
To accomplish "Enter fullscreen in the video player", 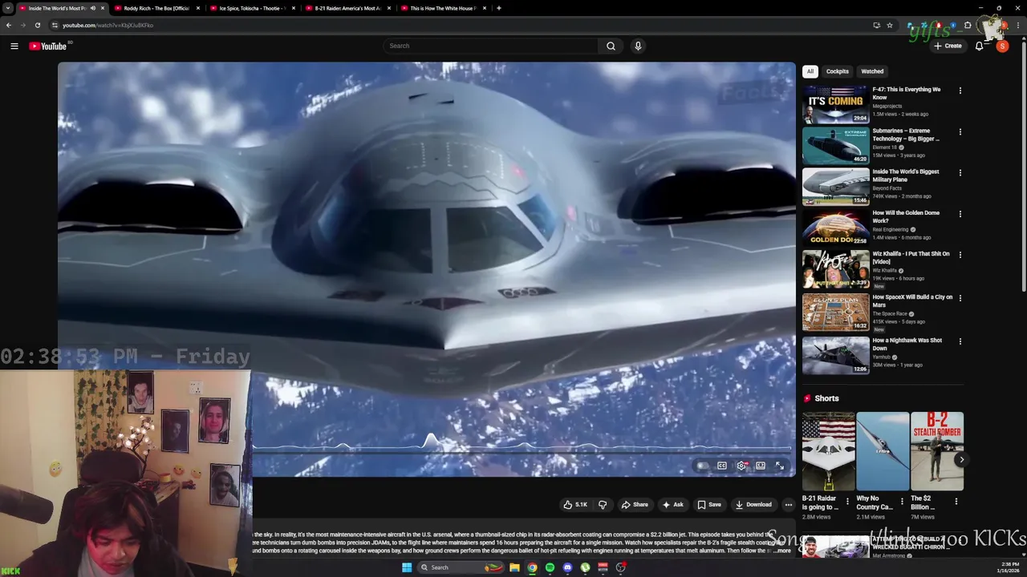I will 779,466.
